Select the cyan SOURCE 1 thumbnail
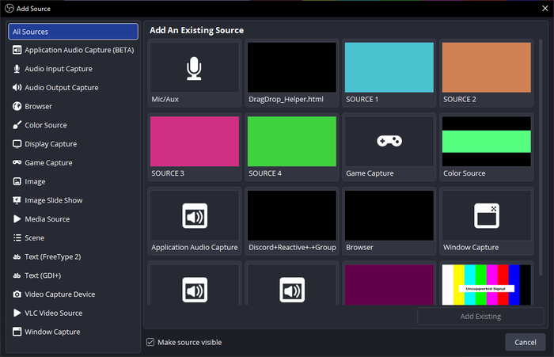Viewport: 554px width, 357px height. click(389, 67)
